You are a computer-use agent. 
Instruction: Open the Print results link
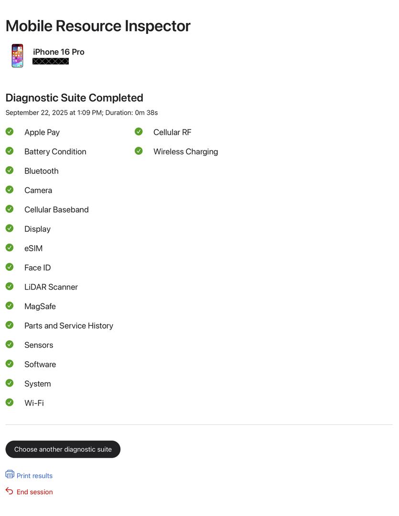tap(34, 476)
